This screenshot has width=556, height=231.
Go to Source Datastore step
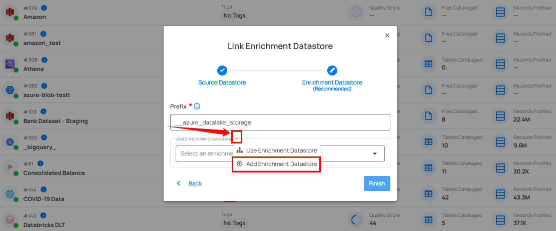(222, 75)
